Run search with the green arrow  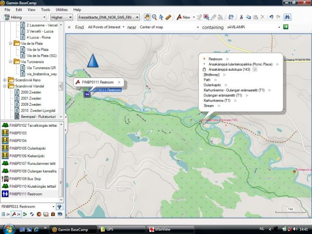click(x=286, y=27)
